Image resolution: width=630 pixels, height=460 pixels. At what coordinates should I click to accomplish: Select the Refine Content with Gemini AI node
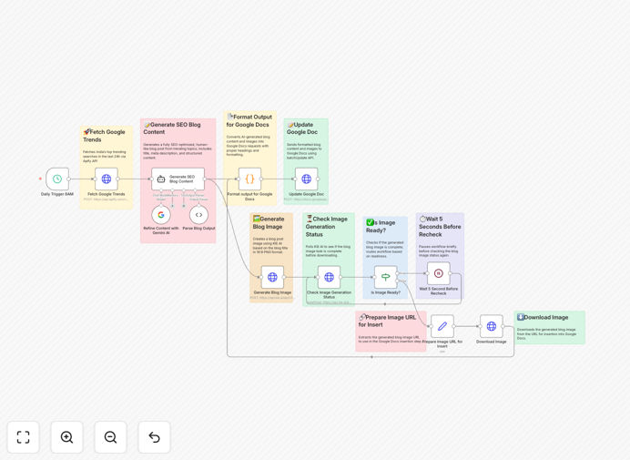tap(161, 215)
